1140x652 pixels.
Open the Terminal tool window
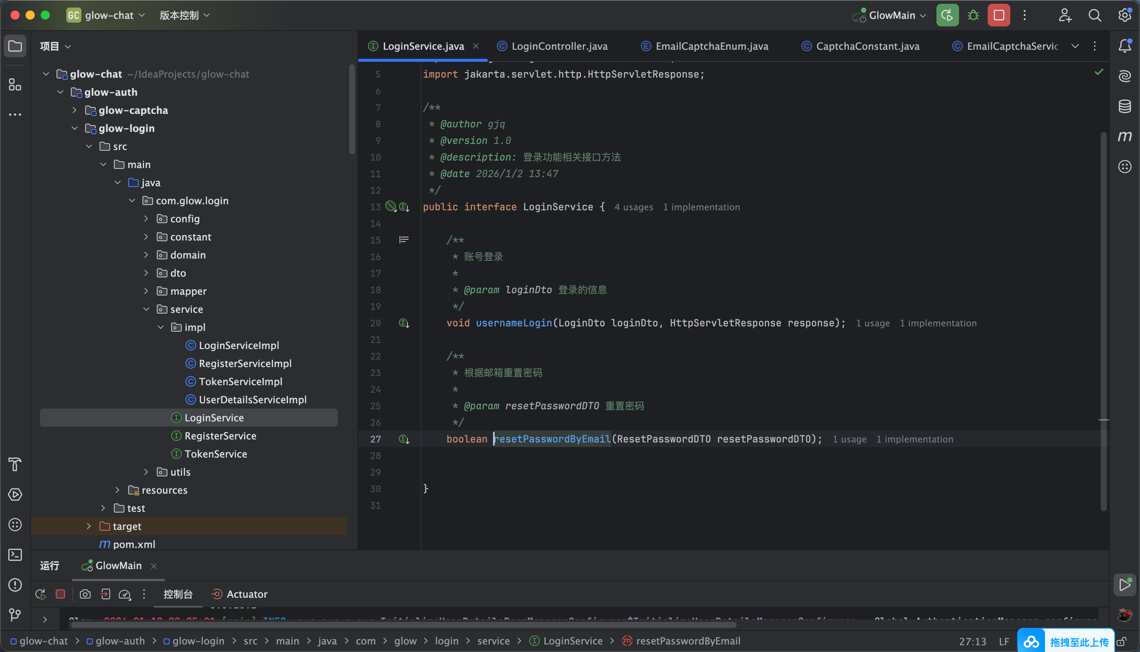click(x=15, y=555)
